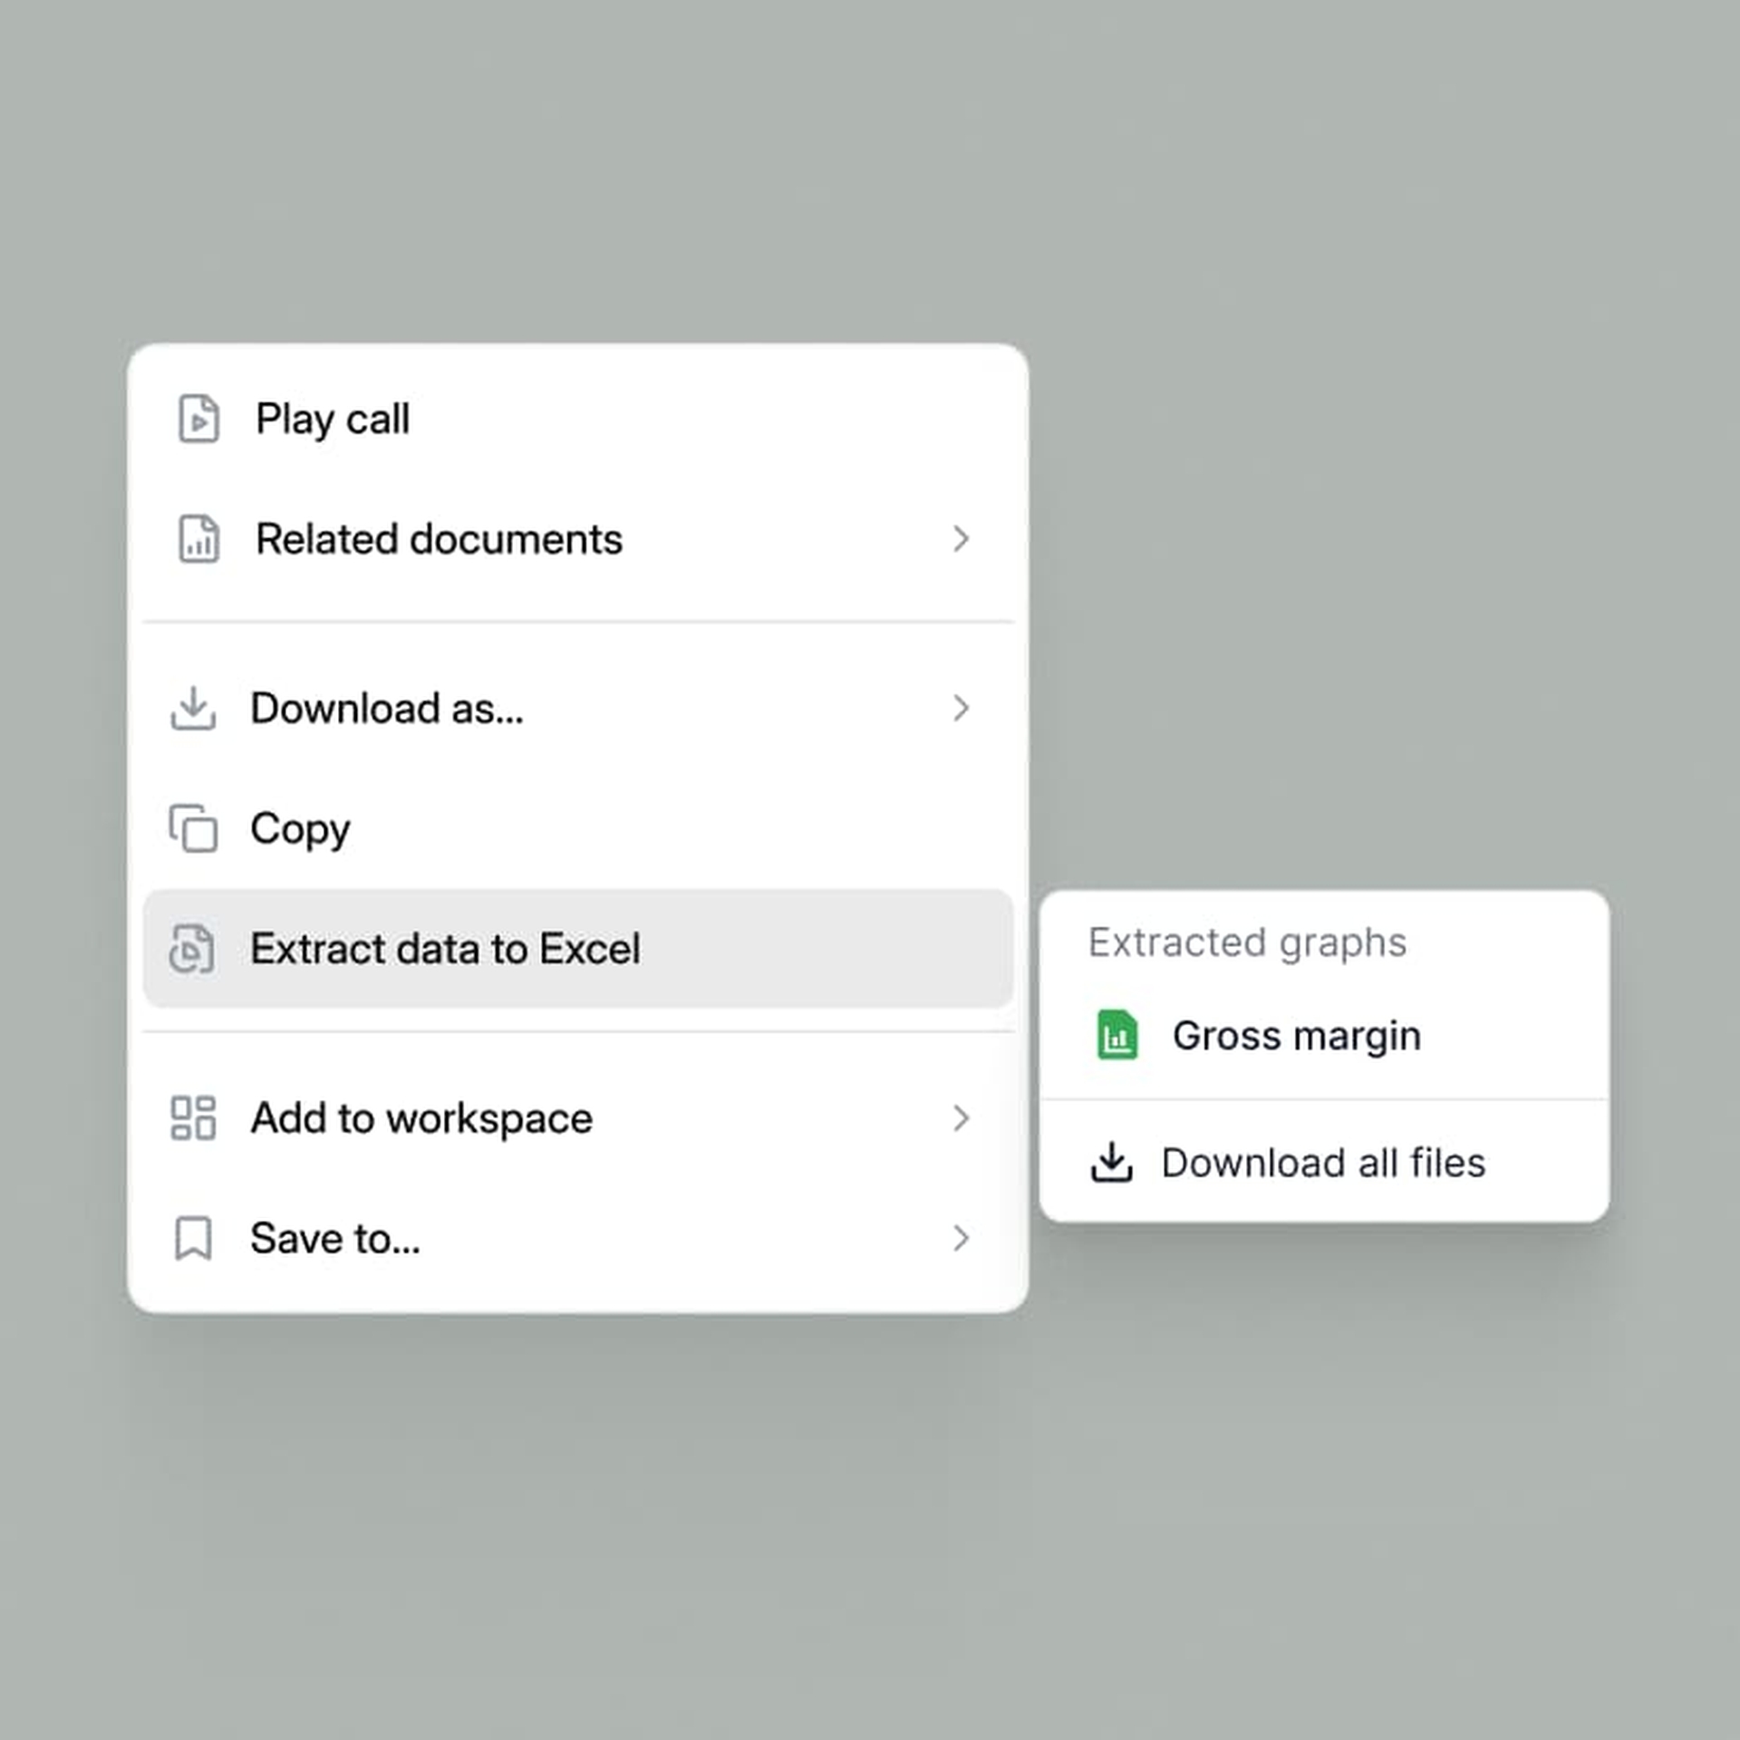1740x1740 pixels.
Task: Click the green Gross margin spreadsheet icon
Action: coord(1117,1035)
